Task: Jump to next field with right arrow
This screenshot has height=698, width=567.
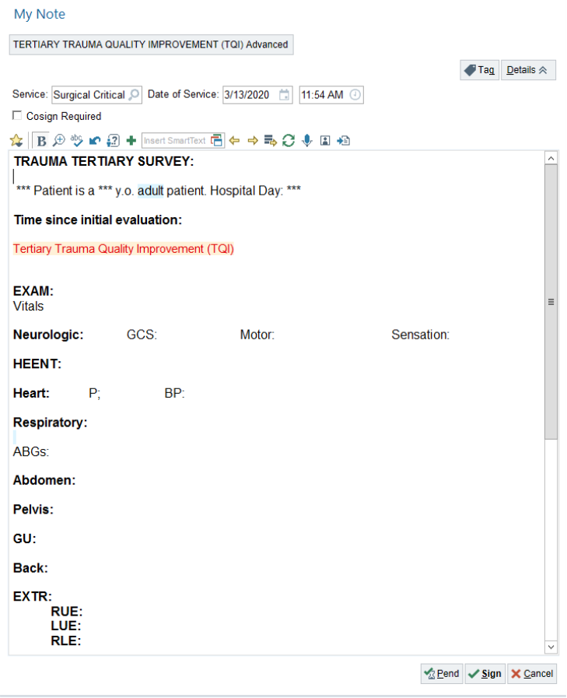Action: pyautogui.click(x=252, y=141)
